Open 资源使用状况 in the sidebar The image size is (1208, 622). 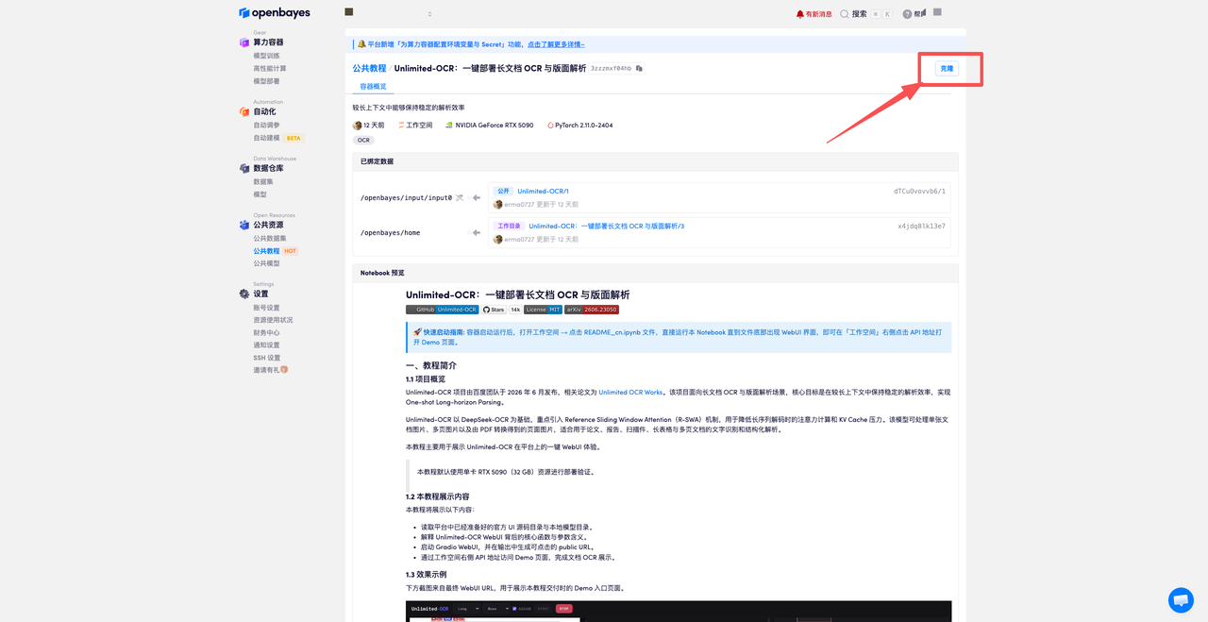[273, 320]
